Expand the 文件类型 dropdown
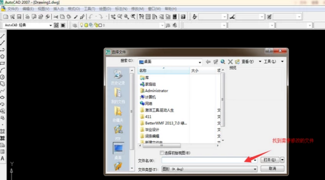The width and height of the screenshot is (325, 180). (255, 169)
